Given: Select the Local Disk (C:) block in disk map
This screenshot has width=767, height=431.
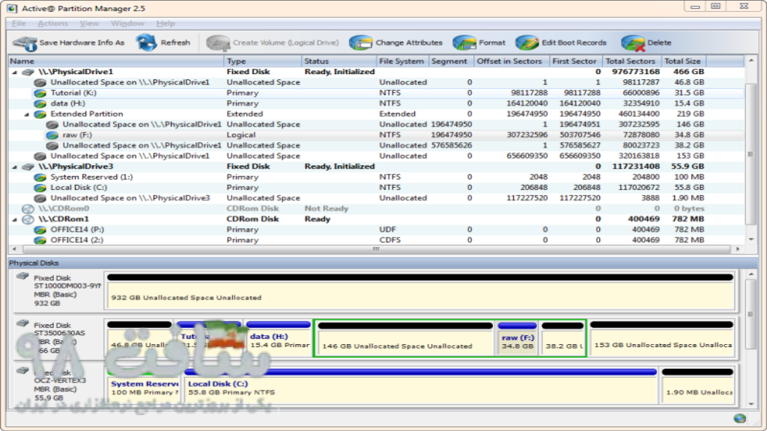Looking at the screenshot, I should pyautogui.click(x=421, y=385).
